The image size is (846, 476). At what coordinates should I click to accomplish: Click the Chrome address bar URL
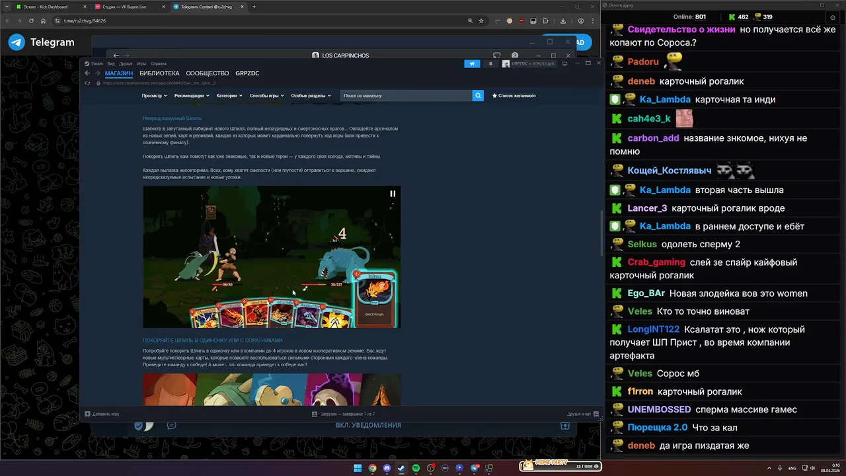click(x=85, y=20)
